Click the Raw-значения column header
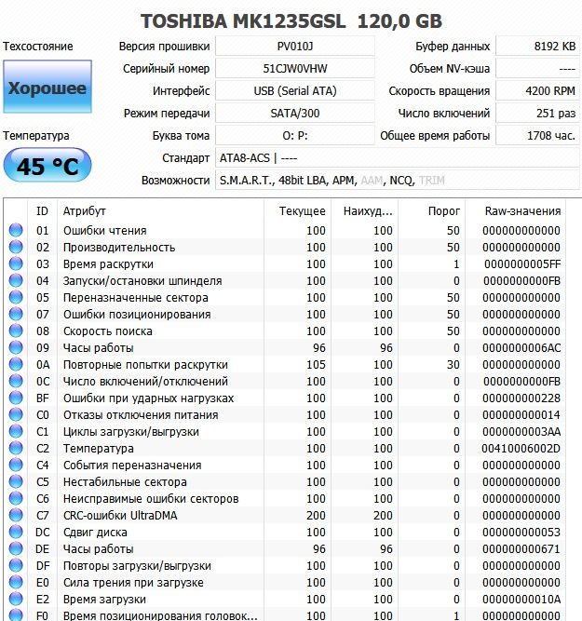The width and height of the screenshot is (582, 621). [x=516, y=211]
